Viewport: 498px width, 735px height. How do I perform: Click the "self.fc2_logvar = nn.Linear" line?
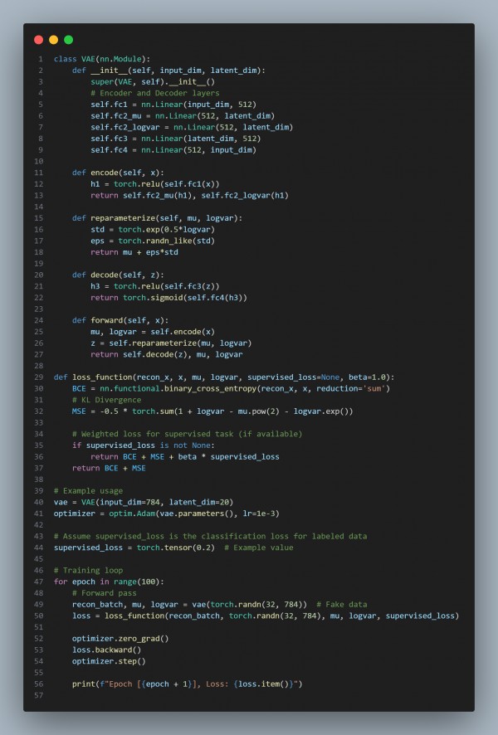[192, 127]
